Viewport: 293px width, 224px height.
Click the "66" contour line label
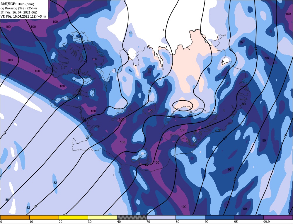click(225, 138)
